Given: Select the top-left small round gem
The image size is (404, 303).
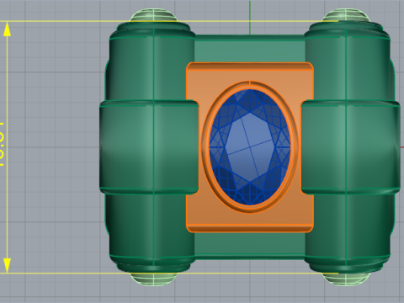Looking at the screenshot, I should [x=153, y=15].
